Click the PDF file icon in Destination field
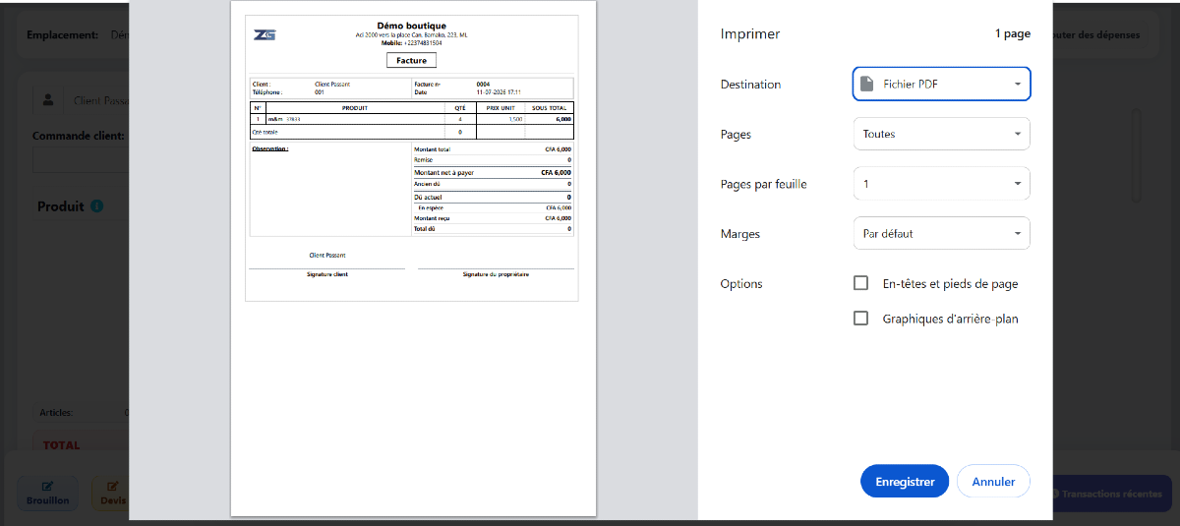The width and height of the screenshot is (1180, 526). (x=866, y=85)
